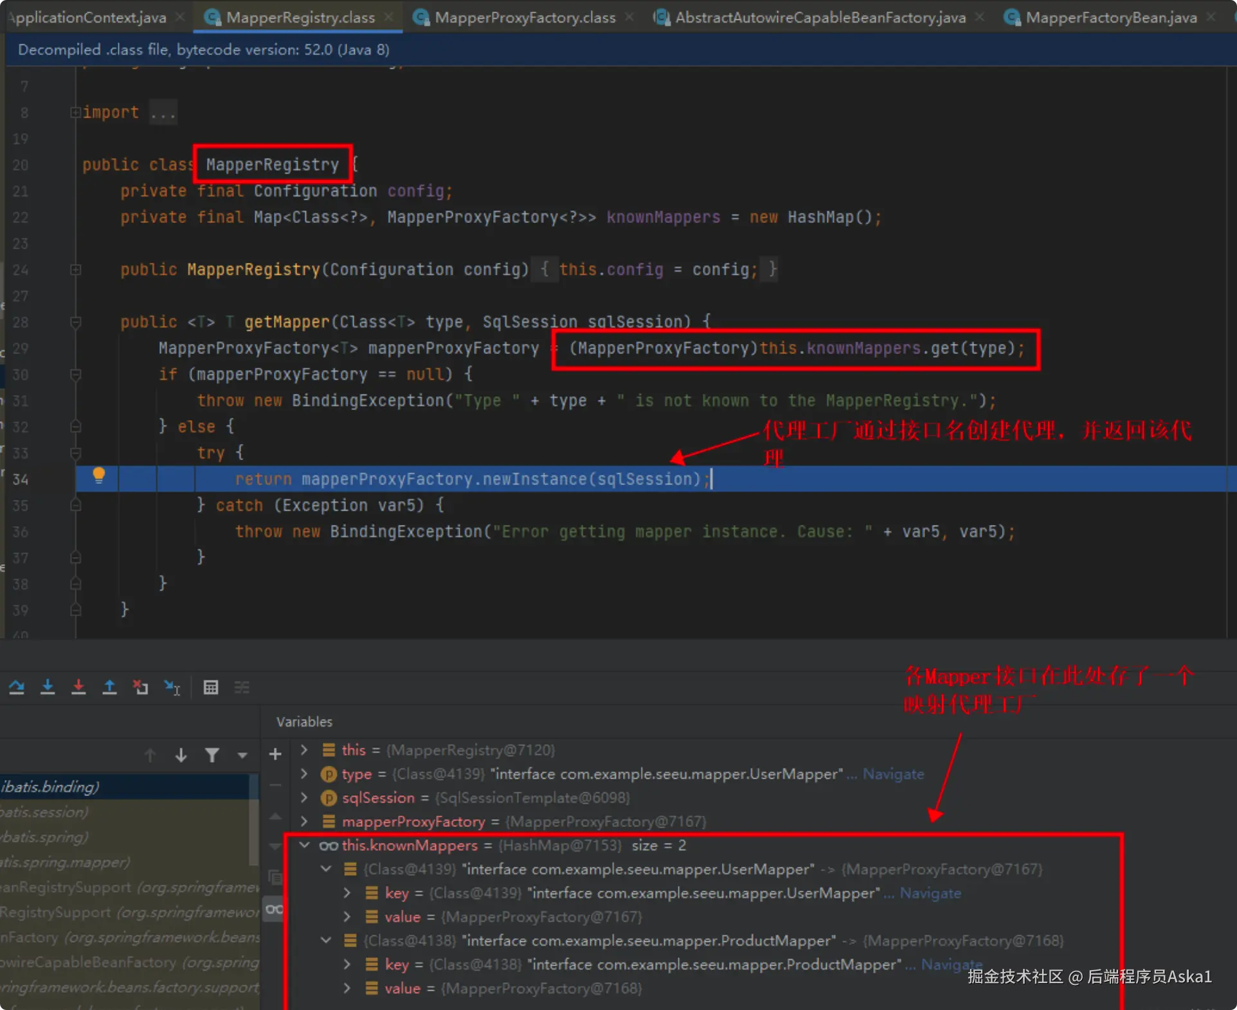Toggle the fold marker on import line

click(75, 112)
